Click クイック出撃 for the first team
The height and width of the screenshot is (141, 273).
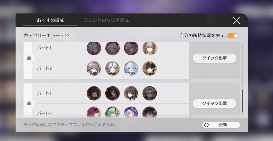pyautogui.click(x=215, y=58)
